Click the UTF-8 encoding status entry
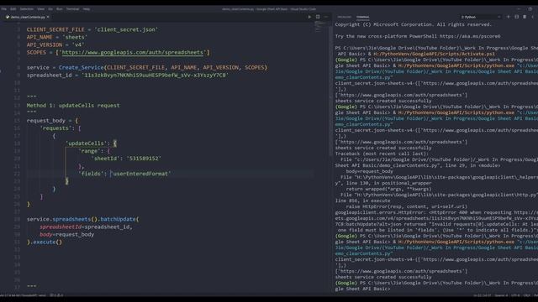Viewport: 538px width, 302px height. pos(515,295)
